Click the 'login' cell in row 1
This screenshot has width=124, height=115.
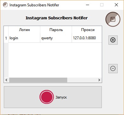click(x=24, y=38)
